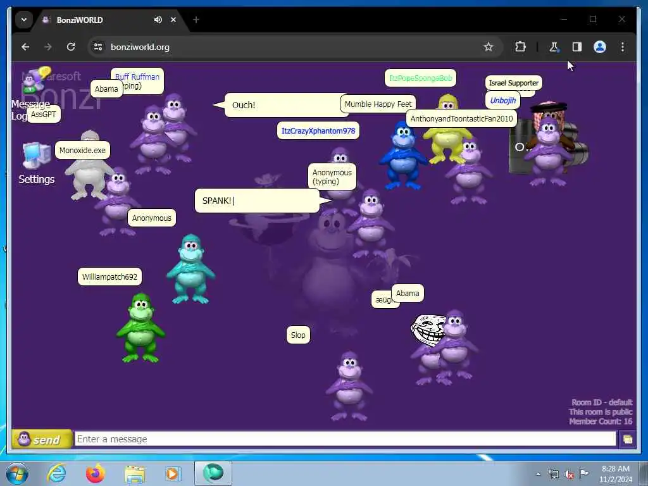Viewport: 648px width, 486px height.
Task: Click the Slop name tag
Action: pos(298,335)
